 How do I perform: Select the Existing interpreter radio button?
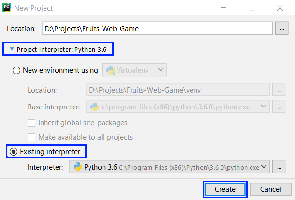(14, 152)
